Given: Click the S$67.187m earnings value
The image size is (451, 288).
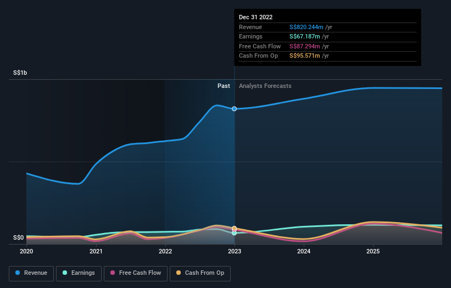Looking at the screenshot, I should (304, 36).
